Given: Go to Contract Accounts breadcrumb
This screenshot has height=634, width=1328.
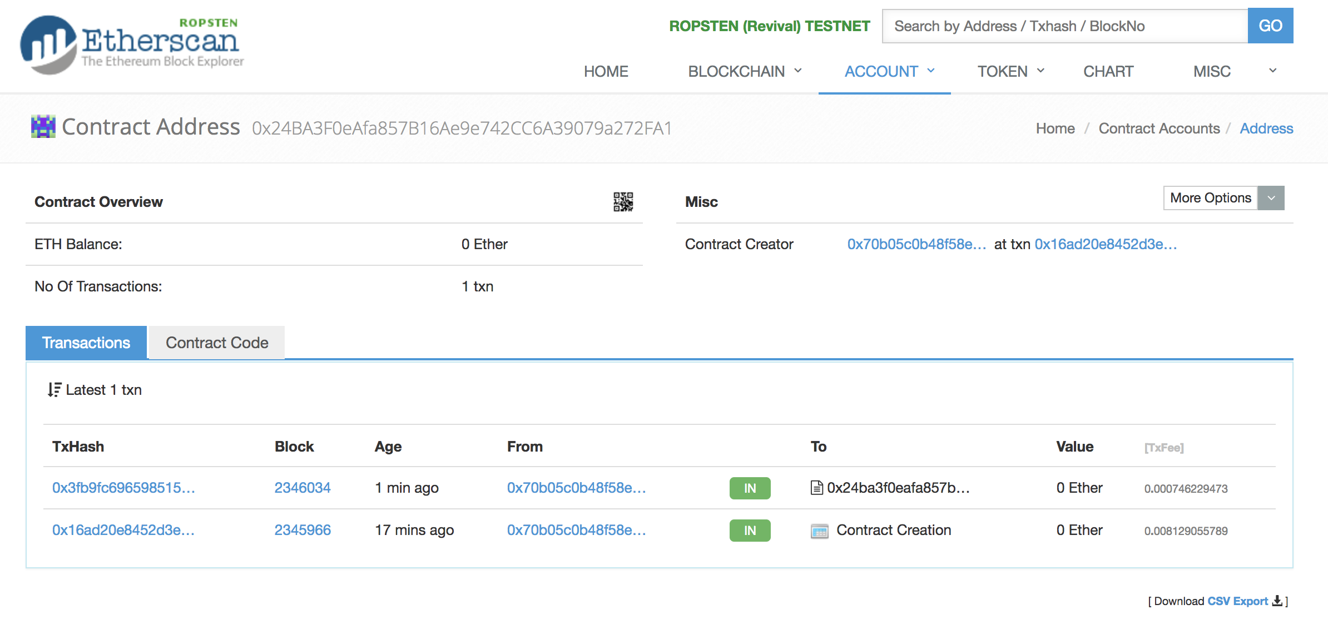Looking at the screenshot, I should pos(1159,128).
